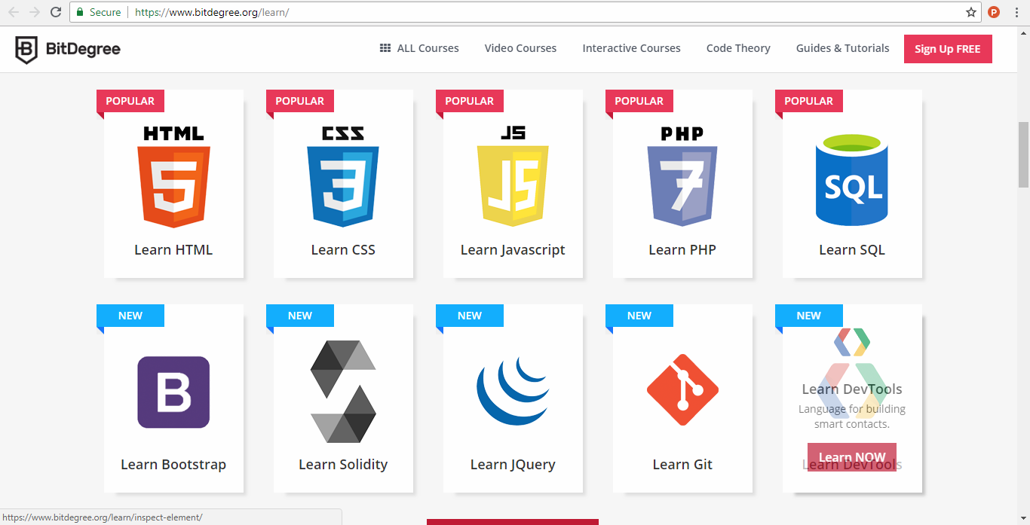Image resolution: width=1030 pixels, height=525 pixels.
Task: Click the POPULAR ribbon on HTML card
Action: 130,101
